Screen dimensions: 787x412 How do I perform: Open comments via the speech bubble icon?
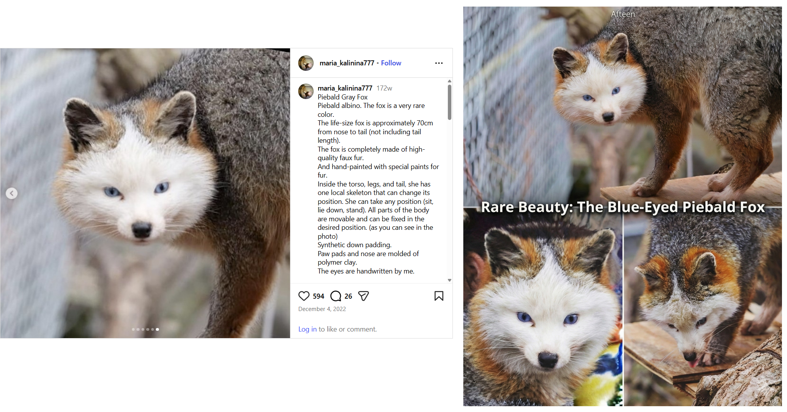(x=336, y=296)
